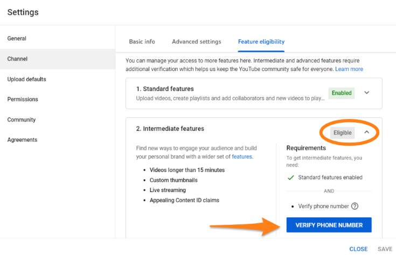Switch to the Basic info tab
Image resolution: width=396 pixels, height=255 pixels.
[x=142, y=42]
